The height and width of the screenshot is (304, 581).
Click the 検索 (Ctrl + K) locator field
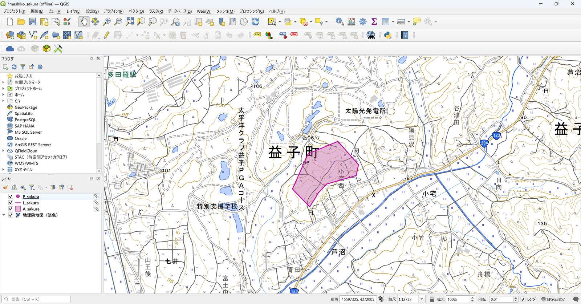(x=36, y=299)
